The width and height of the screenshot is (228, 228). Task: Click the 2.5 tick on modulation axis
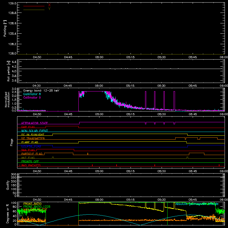(14, 92)
